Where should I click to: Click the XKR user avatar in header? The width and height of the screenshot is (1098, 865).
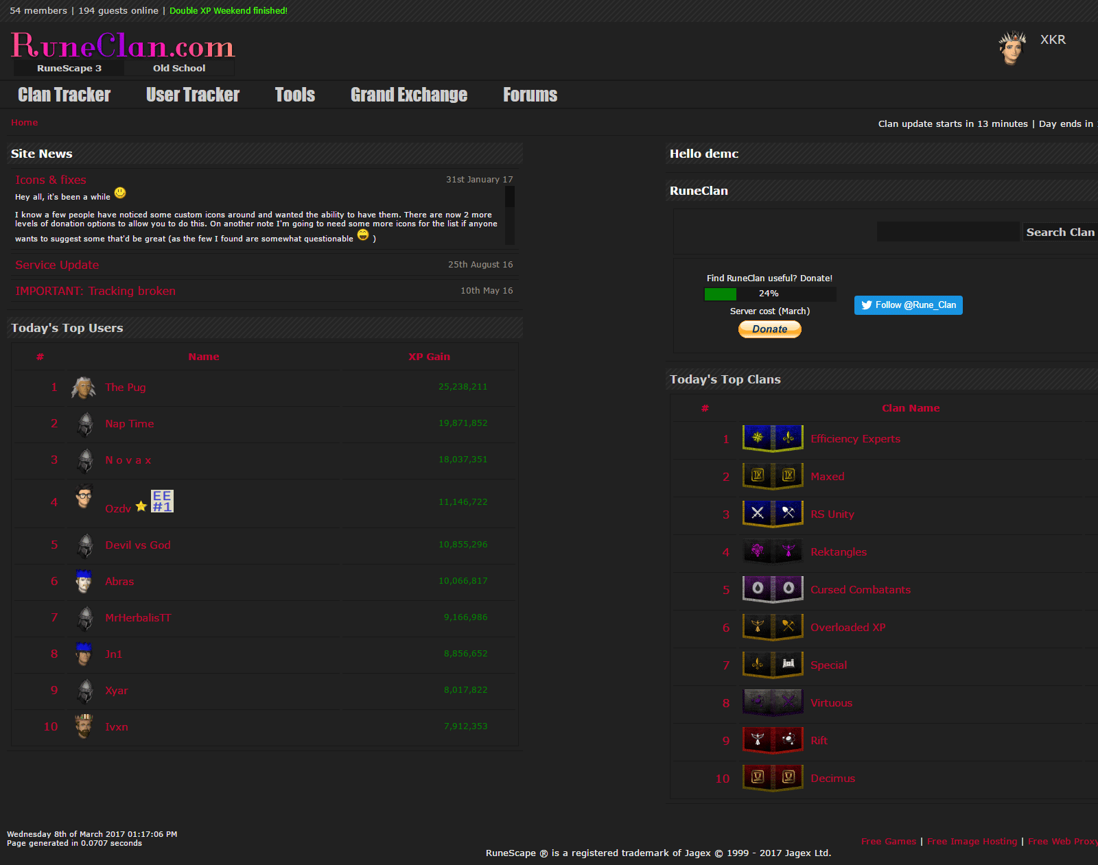pyautogui.click(x=1012, y=48)
